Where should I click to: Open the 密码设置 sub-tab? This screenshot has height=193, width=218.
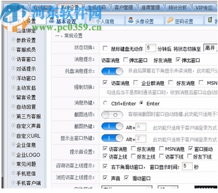184,21
